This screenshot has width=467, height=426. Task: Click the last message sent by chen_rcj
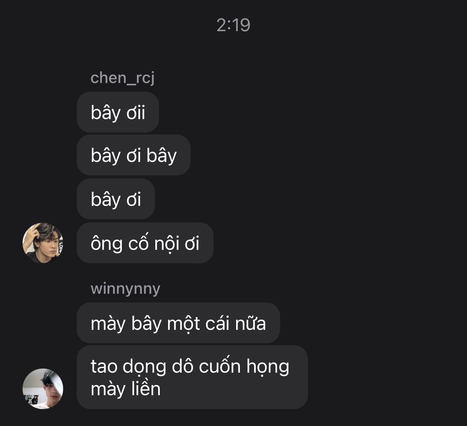click(145, 243)
